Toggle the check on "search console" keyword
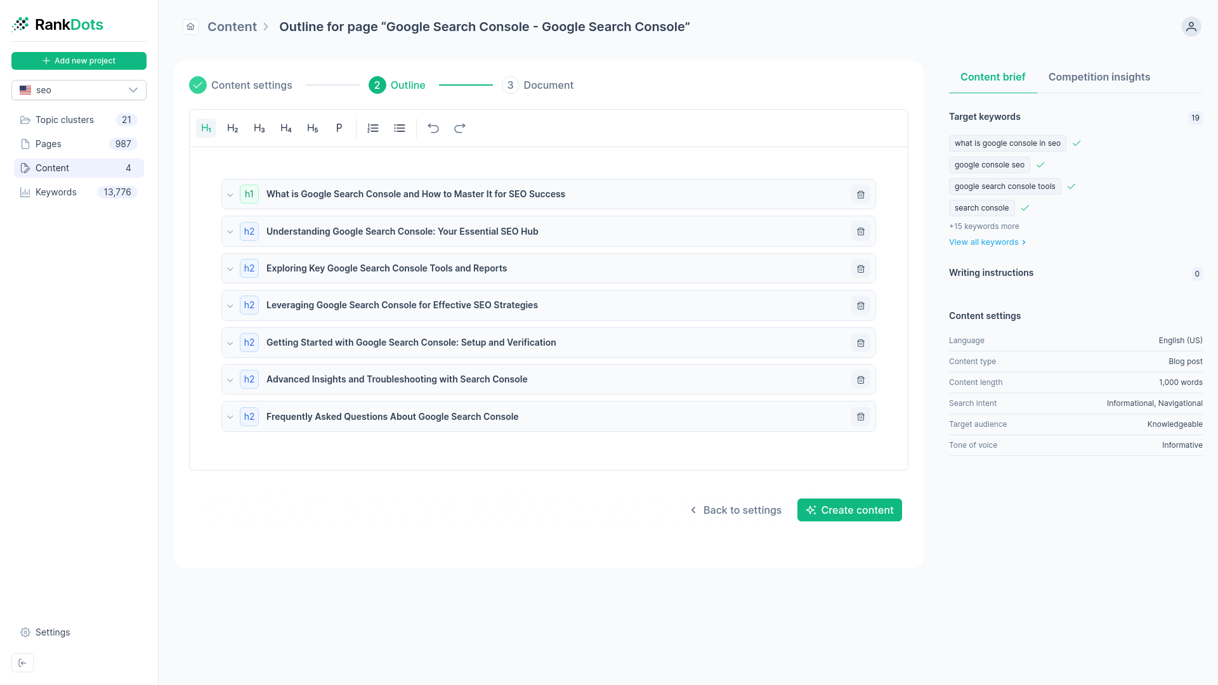The width and height of the screenshot is (1218, 685). [1026, 208]
